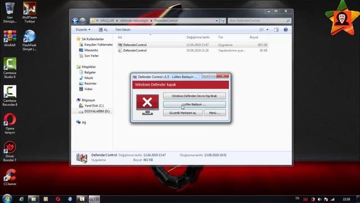This screenshot has height=203, width=360.
Task: Select Ağ in the navigation pane
Action: 84,122
